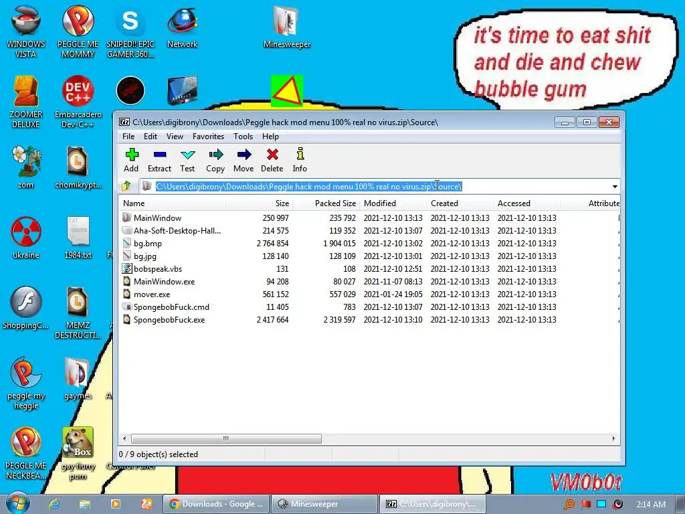Run the Test archive tool

187,160
